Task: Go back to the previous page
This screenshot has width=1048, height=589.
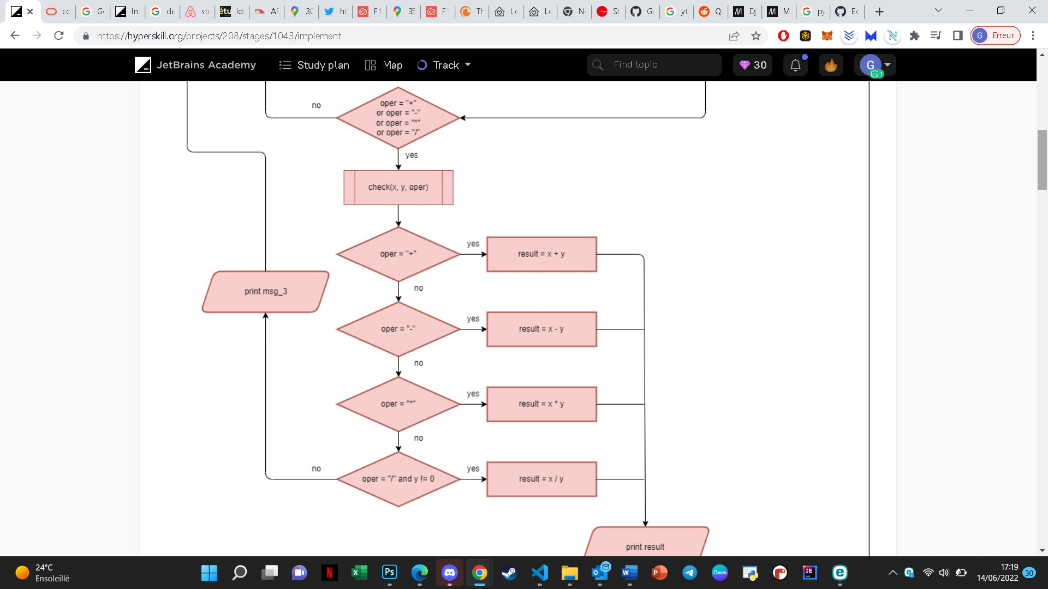Action: point(15,35)
